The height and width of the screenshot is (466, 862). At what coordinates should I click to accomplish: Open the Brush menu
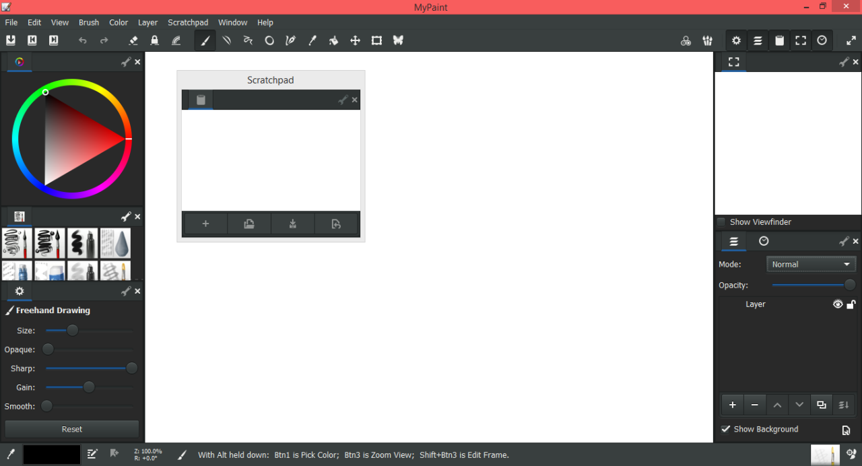click(89, 22)
